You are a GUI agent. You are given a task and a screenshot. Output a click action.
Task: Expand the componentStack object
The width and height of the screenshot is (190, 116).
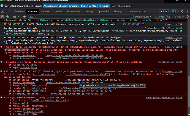pyautogui.click(x=4, y=20)
